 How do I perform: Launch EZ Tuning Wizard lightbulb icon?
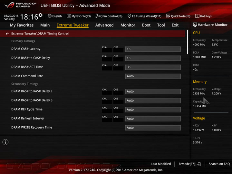pos(129,16)
